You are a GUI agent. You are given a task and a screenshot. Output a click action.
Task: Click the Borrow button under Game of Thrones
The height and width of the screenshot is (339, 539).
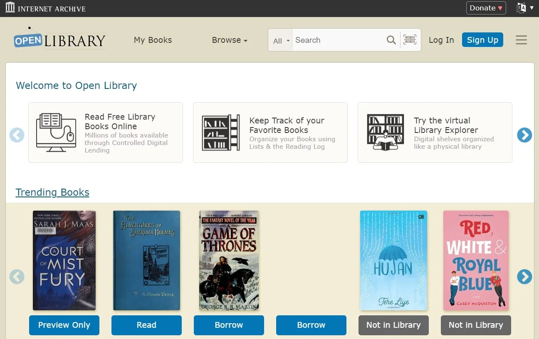(x=229, y=325)
